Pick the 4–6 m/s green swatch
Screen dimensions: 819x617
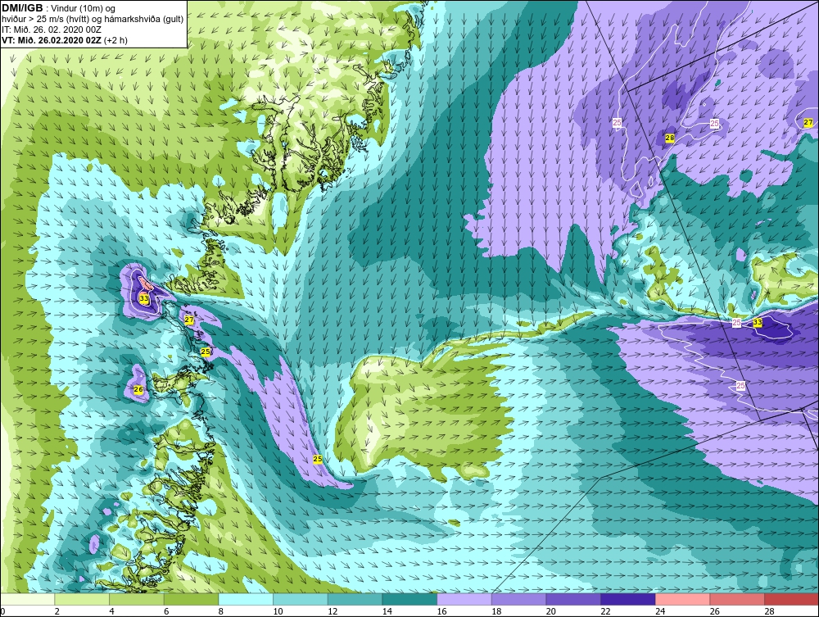[136, 599]
